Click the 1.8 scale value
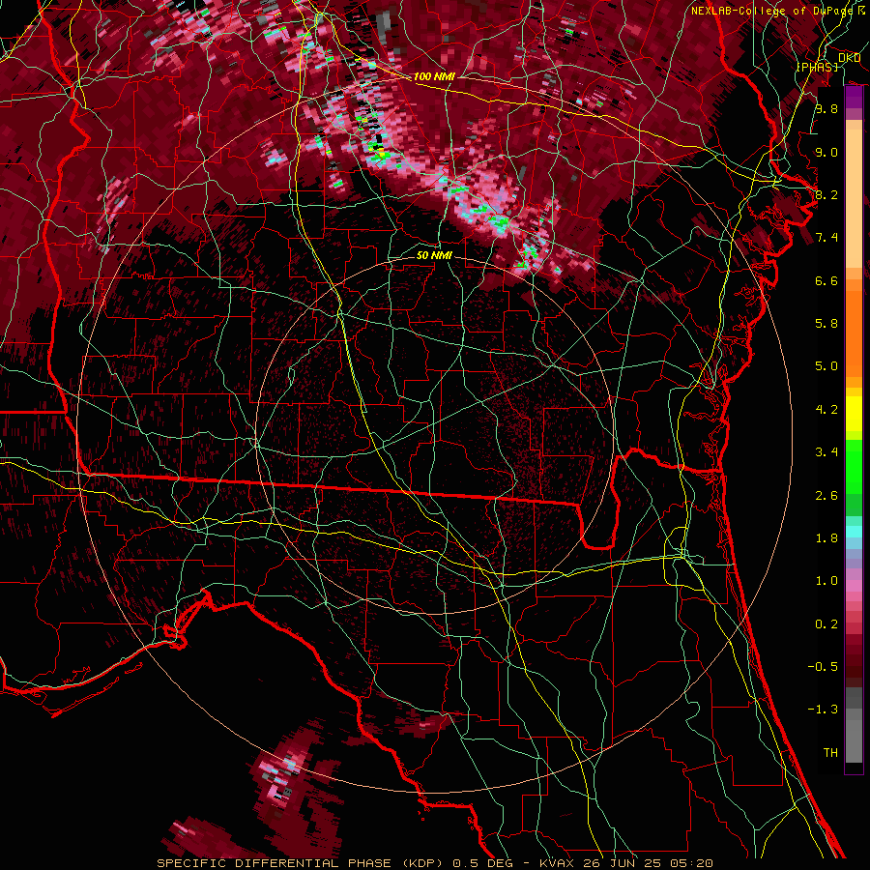 pos(826,538)
